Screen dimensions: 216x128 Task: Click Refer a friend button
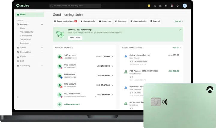click(x=75, y=38)
